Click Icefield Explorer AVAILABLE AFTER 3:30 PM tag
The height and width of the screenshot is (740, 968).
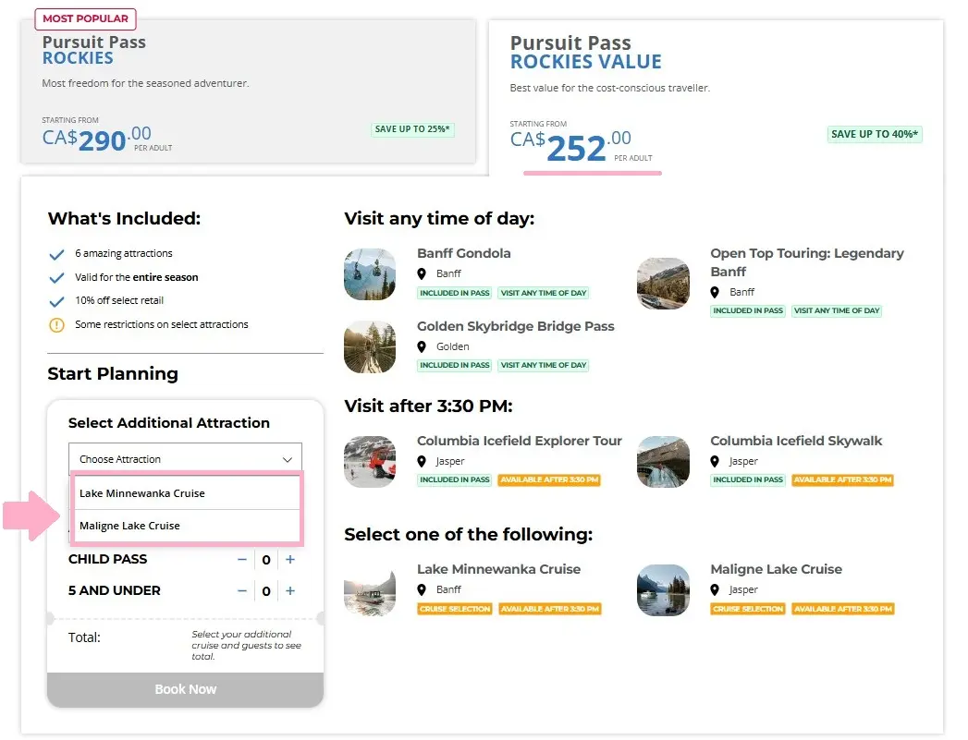click(549, 479)
